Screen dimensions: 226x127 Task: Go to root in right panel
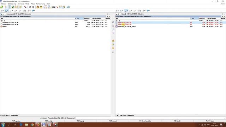(x=222, y=14)
